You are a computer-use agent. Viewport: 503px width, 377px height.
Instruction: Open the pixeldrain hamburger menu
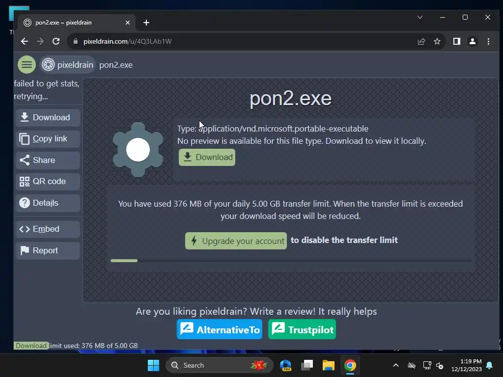[x=27, y=65]
